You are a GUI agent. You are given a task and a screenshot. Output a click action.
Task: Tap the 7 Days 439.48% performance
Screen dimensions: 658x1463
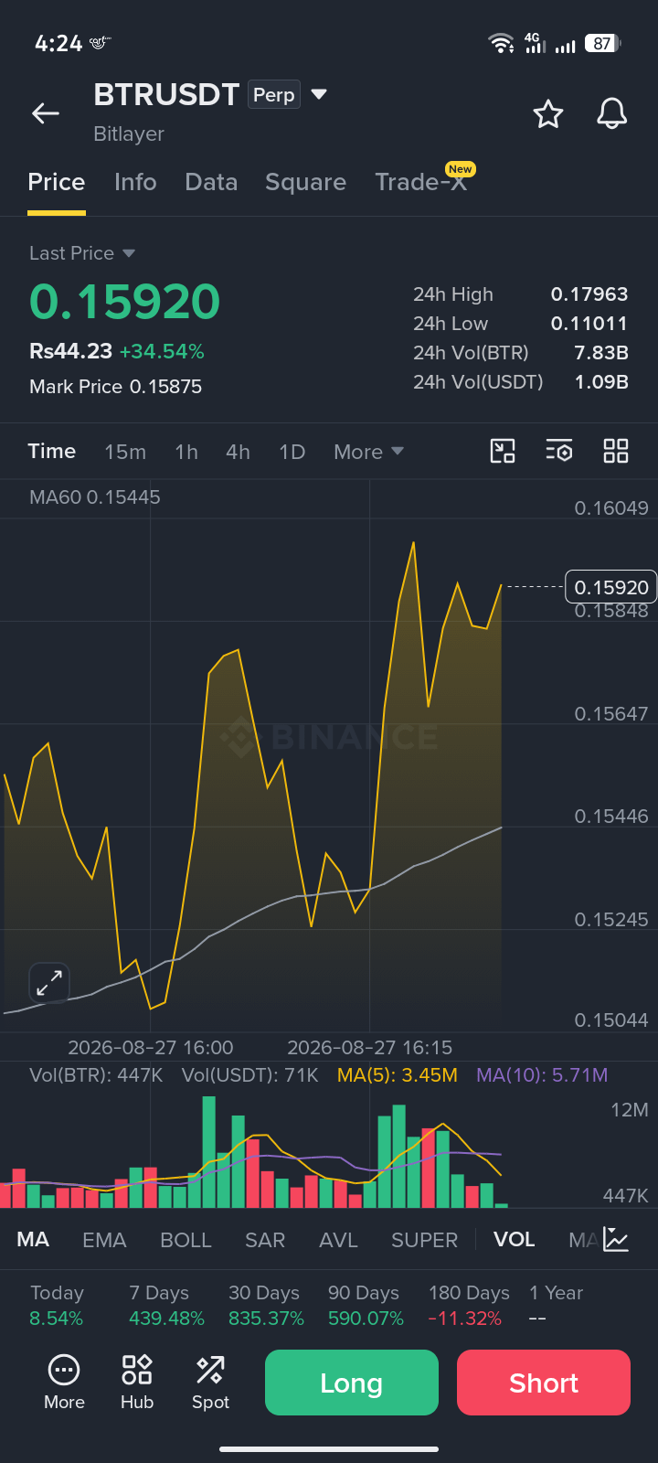pyautogui.click(x=166, y=1306)
